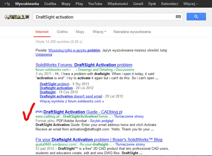Open Draftsight activation sublink from 20 Lis 2012
Screen dimensions: 212x156
coord(56,88)
